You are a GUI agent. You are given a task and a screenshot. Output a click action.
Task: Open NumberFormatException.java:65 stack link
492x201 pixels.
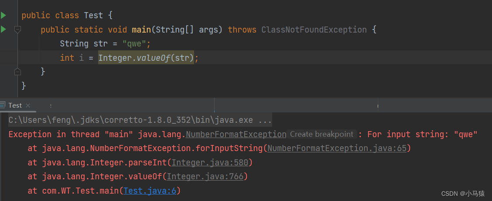[x=337, y=148]
